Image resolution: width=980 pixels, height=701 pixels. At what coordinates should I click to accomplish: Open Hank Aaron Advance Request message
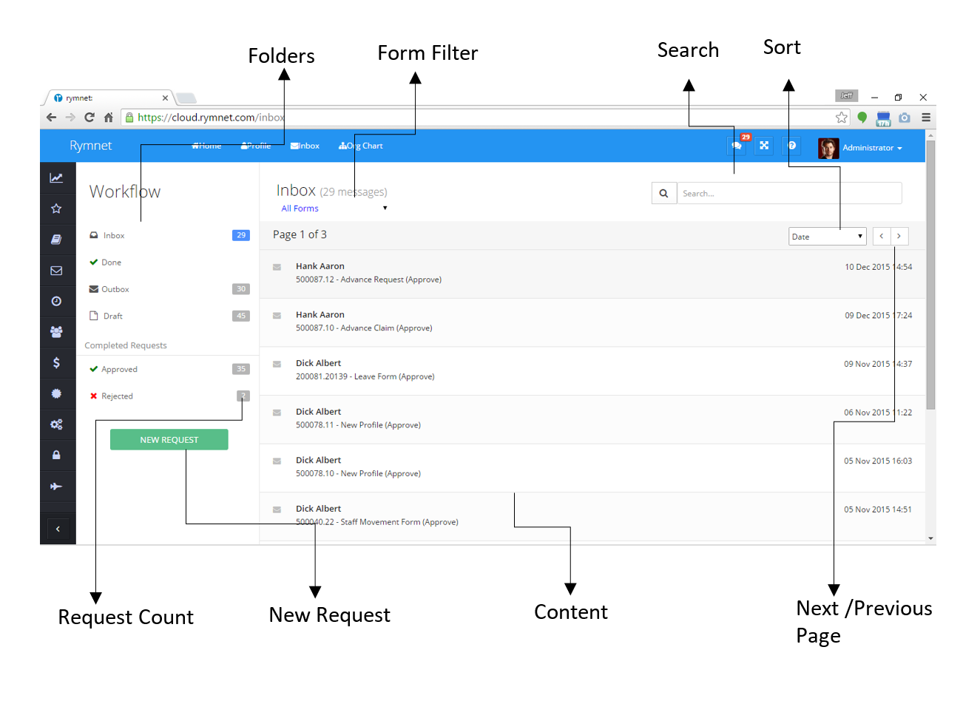tap(368, 273)
